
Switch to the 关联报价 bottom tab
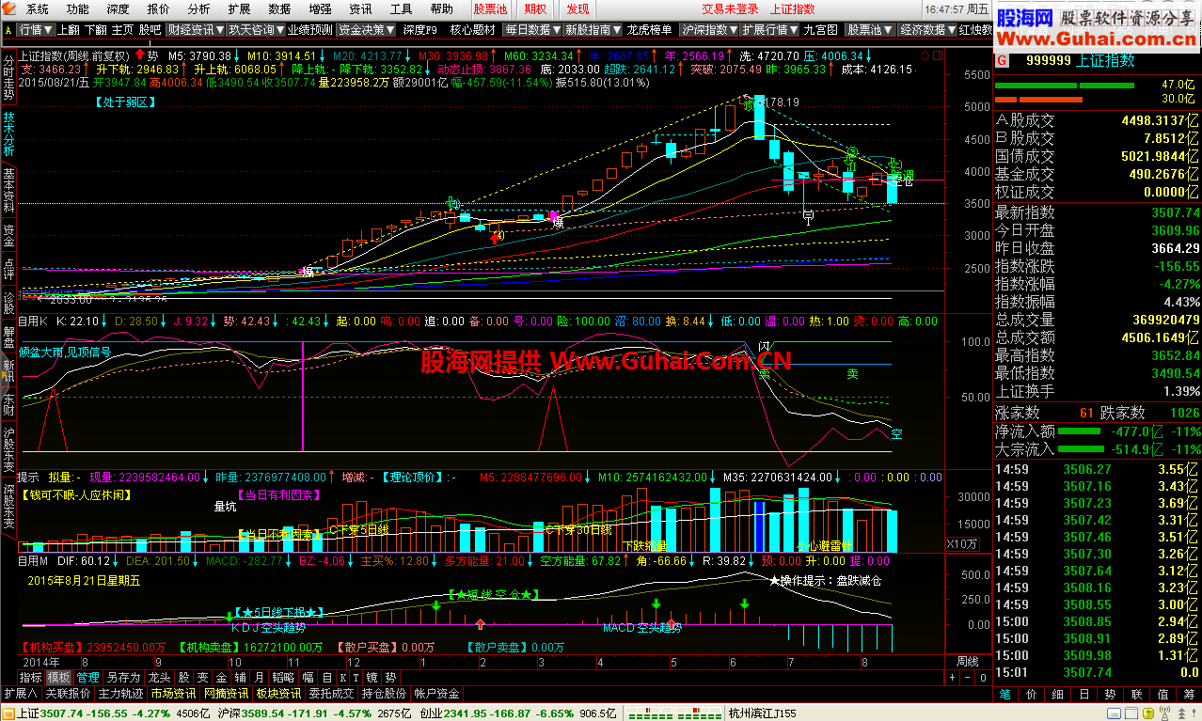tap(69, 694)
